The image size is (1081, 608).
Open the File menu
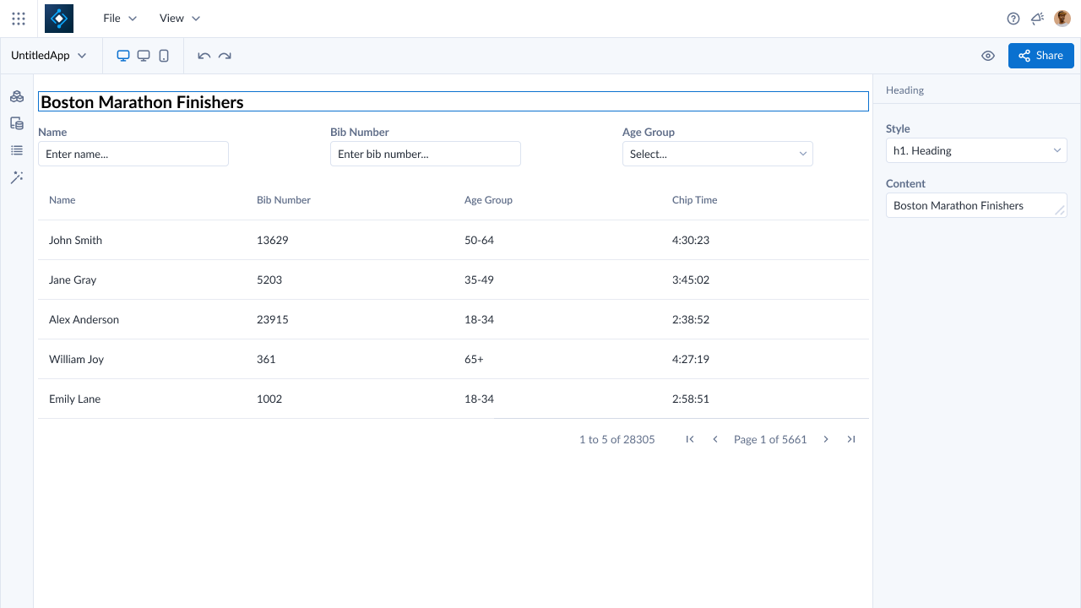pos(120,19)
